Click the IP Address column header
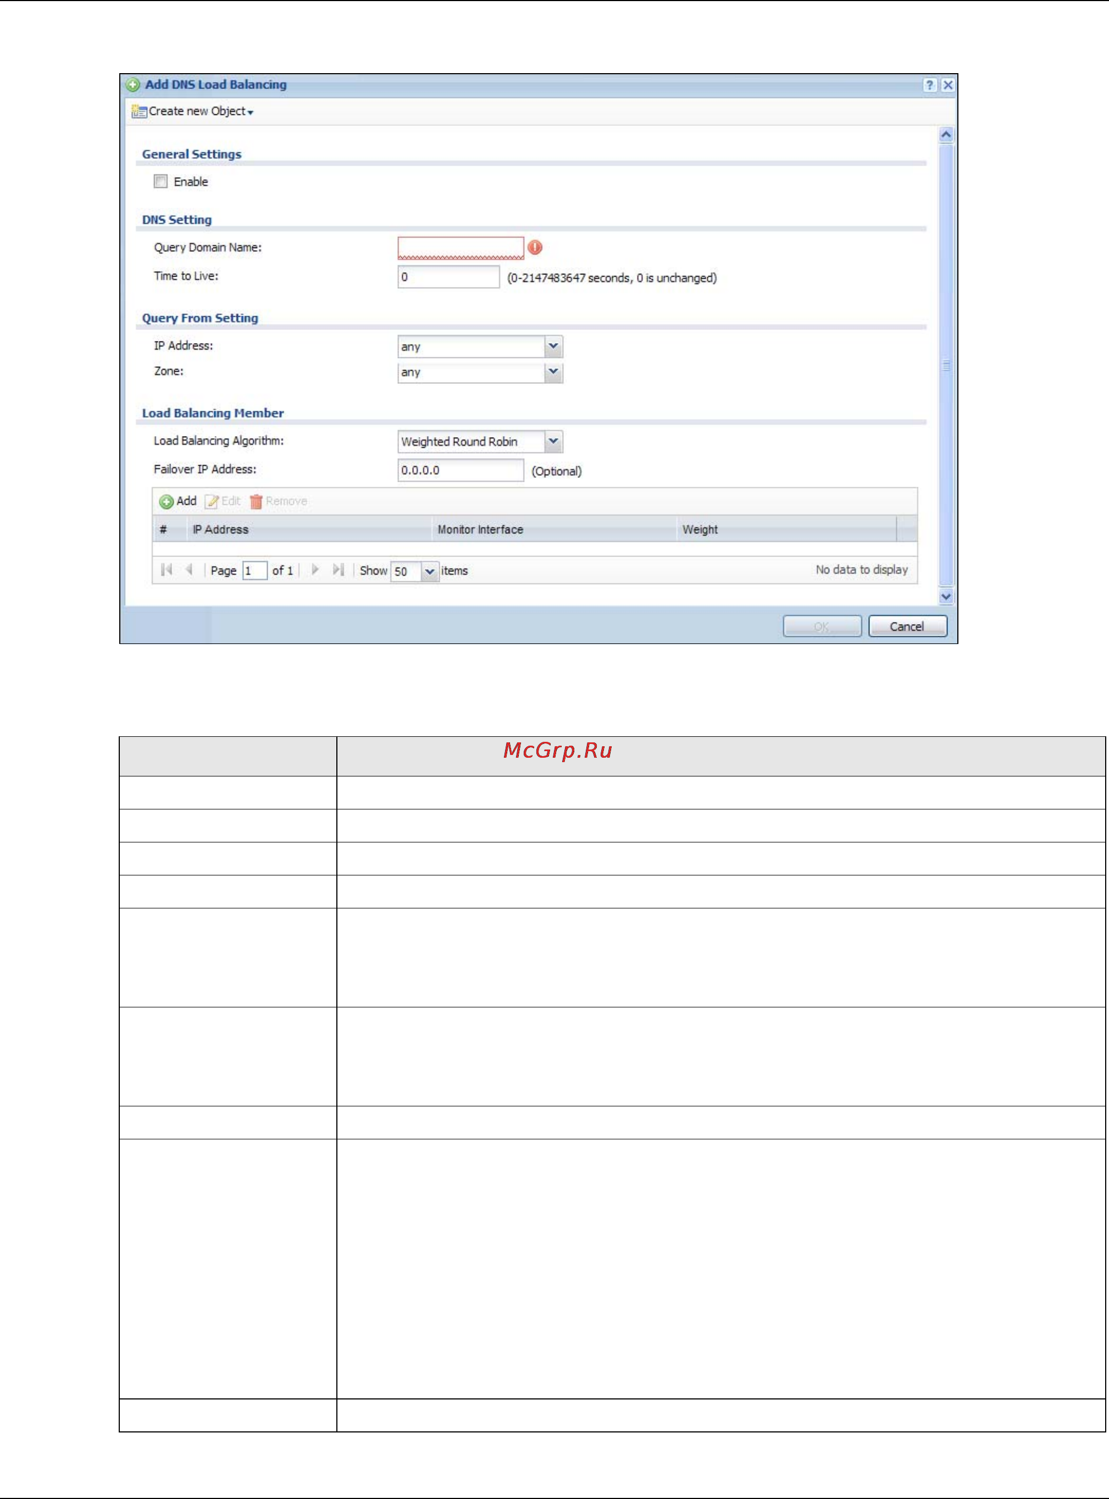This screenshot has height=1499, width=1109. pyautogui.click(x=309, y=529)
